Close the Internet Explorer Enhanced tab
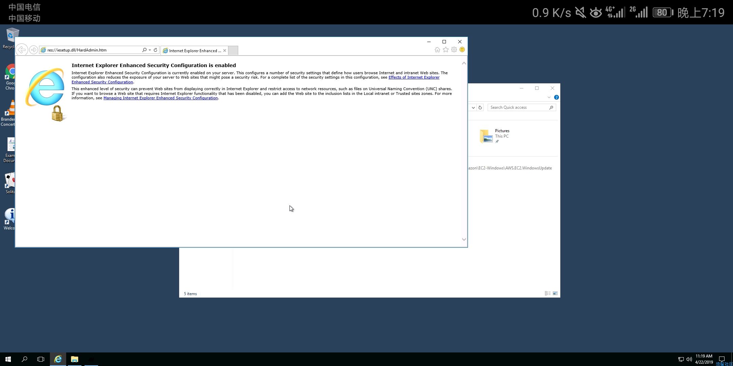Viewport: 733px width, 366px height. coord(224,50)
